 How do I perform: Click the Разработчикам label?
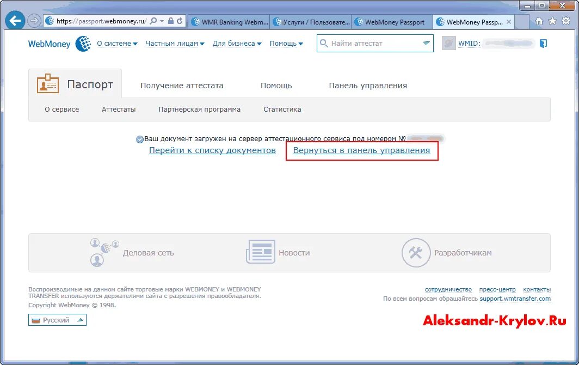[463, 253]
